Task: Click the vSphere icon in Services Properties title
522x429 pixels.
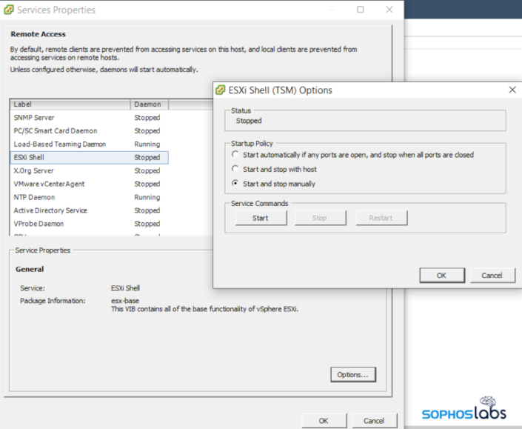Action: (x=7, y=10)
